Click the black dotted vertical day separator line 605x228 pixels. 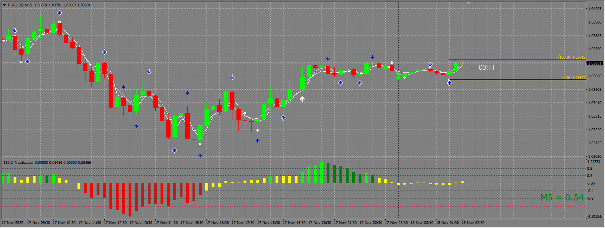pyautogui.click(x=399, y=120)
